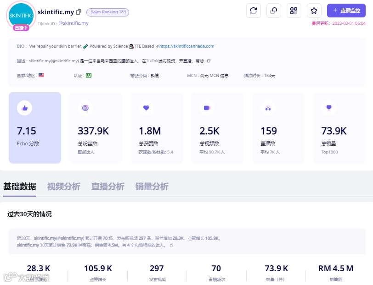Click the Malaysia flag icon
373x285 pixels.
[x=41, y=75]
